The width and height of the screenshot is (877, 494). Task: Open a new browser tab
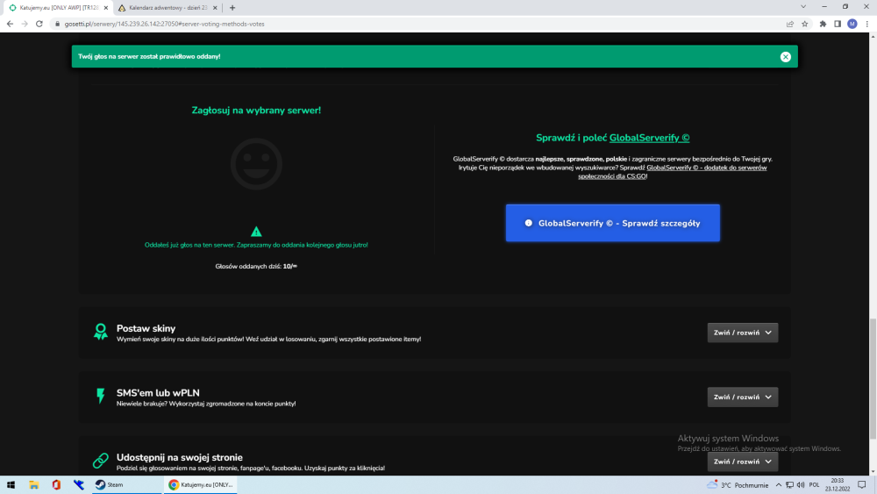click(x=232, y=8)
